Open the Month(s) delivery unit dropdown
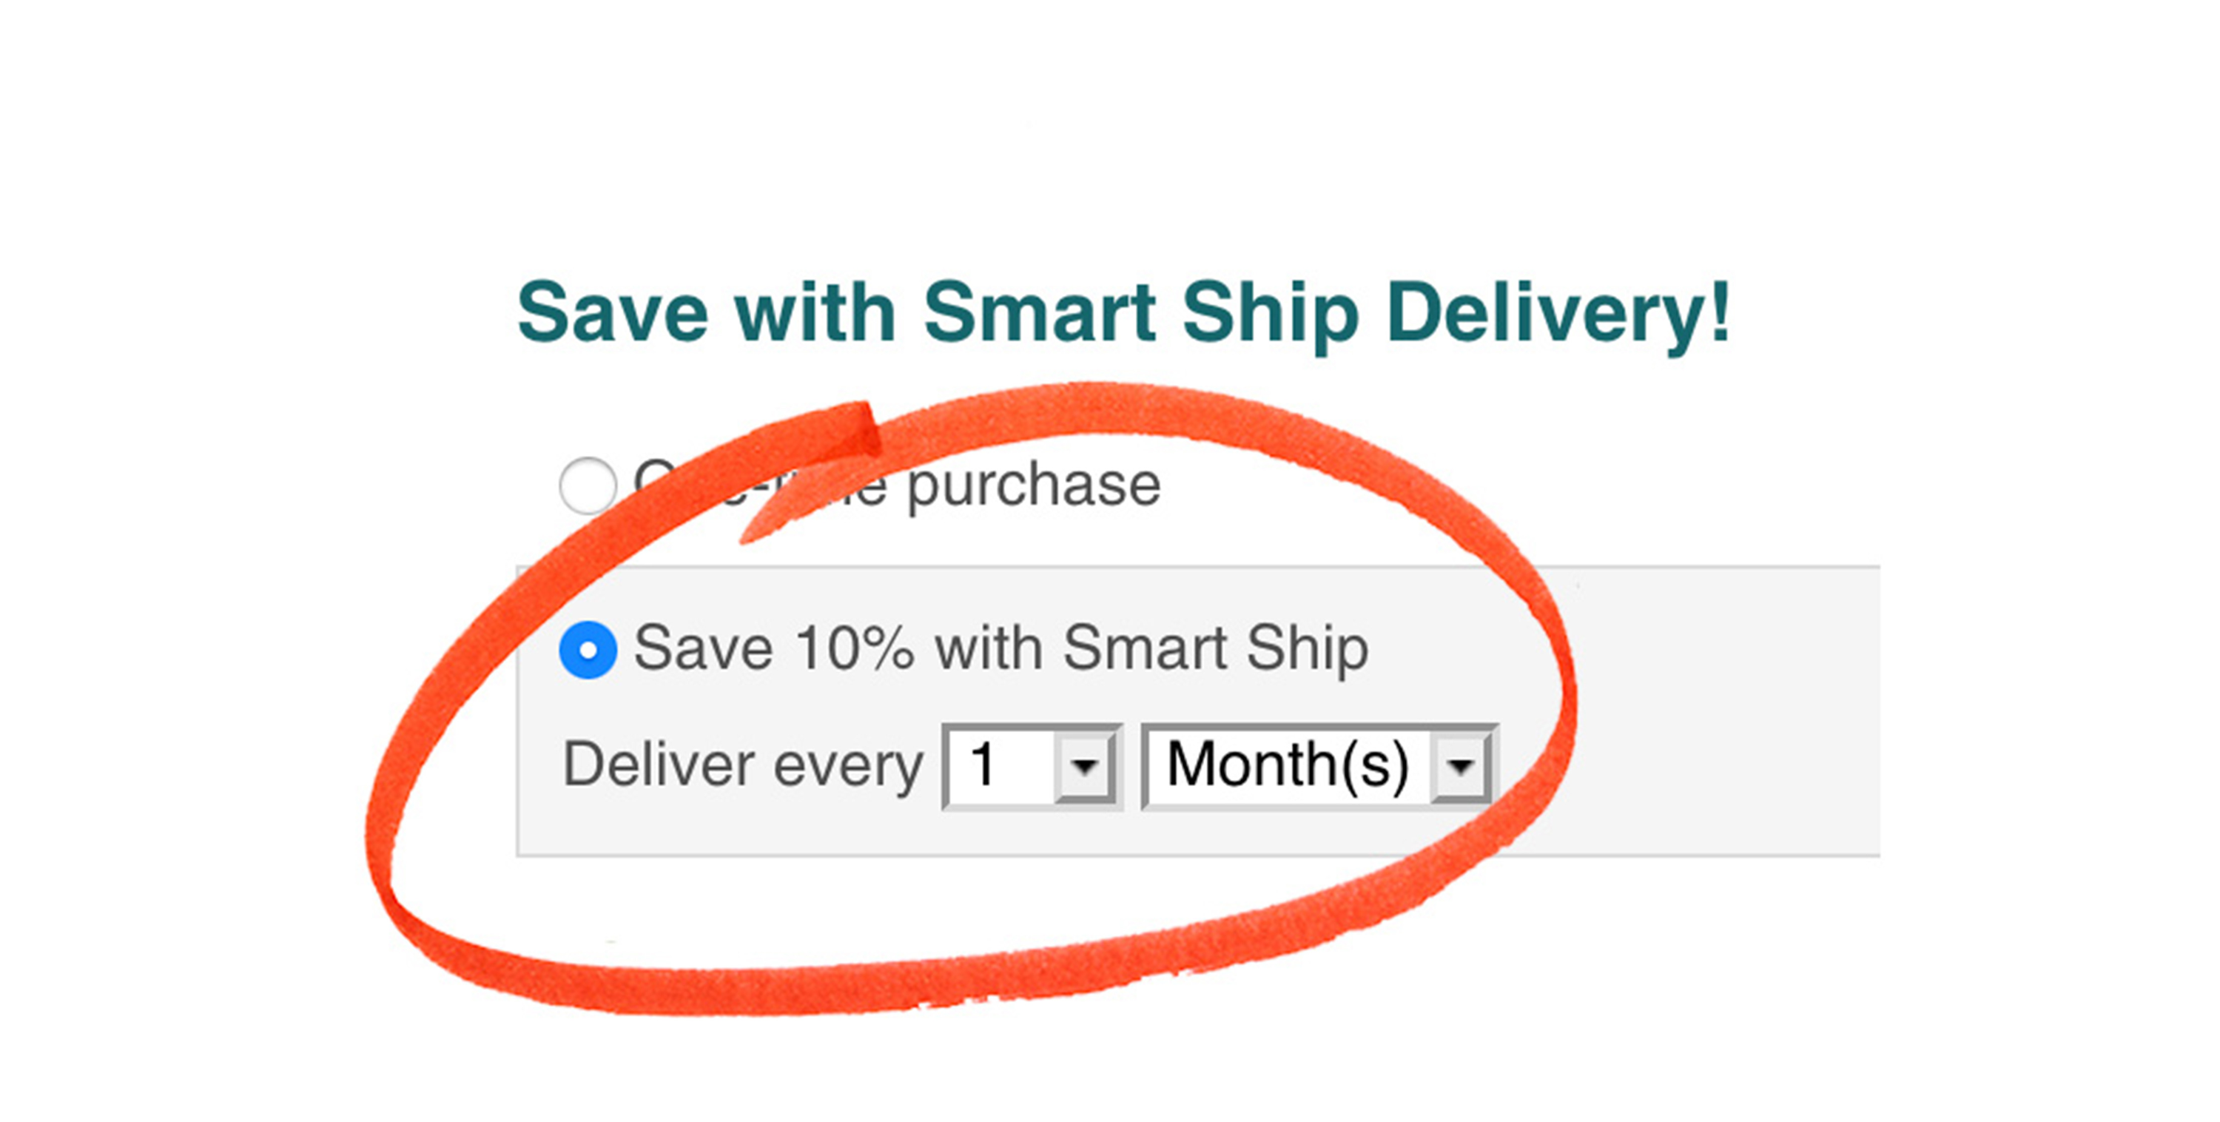The height and width of the screenshot is (1122, 2220). tap(1319, 766)
